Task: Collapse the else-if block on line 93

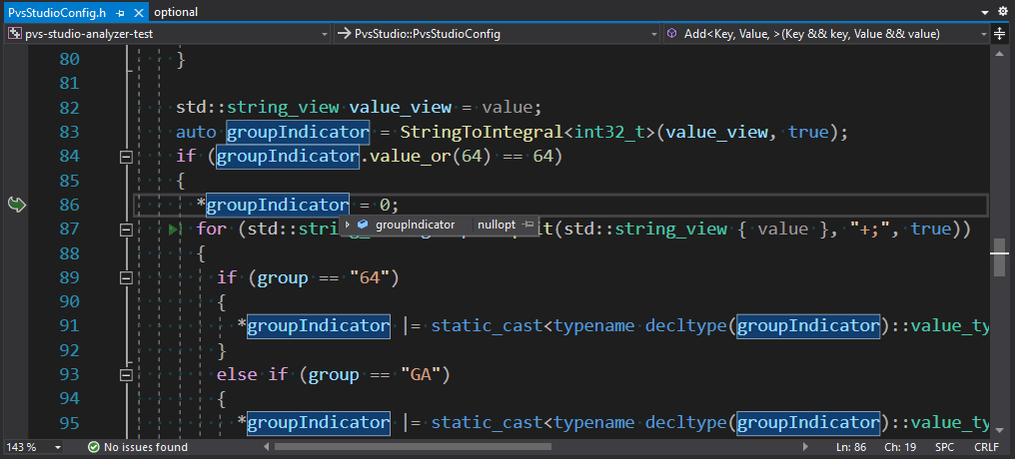Action: coord(126,375)
